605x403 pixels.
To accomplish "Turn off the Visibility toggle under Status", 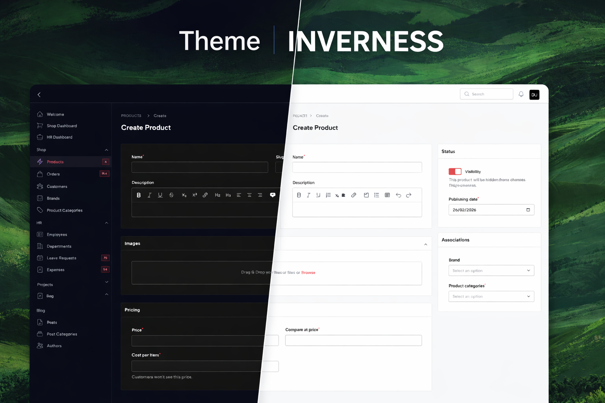I will (455, 171).
